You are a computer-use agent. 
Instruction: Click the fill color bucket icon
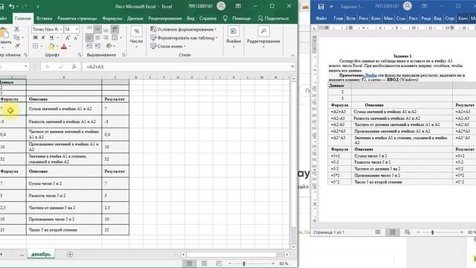coord(51,46)
